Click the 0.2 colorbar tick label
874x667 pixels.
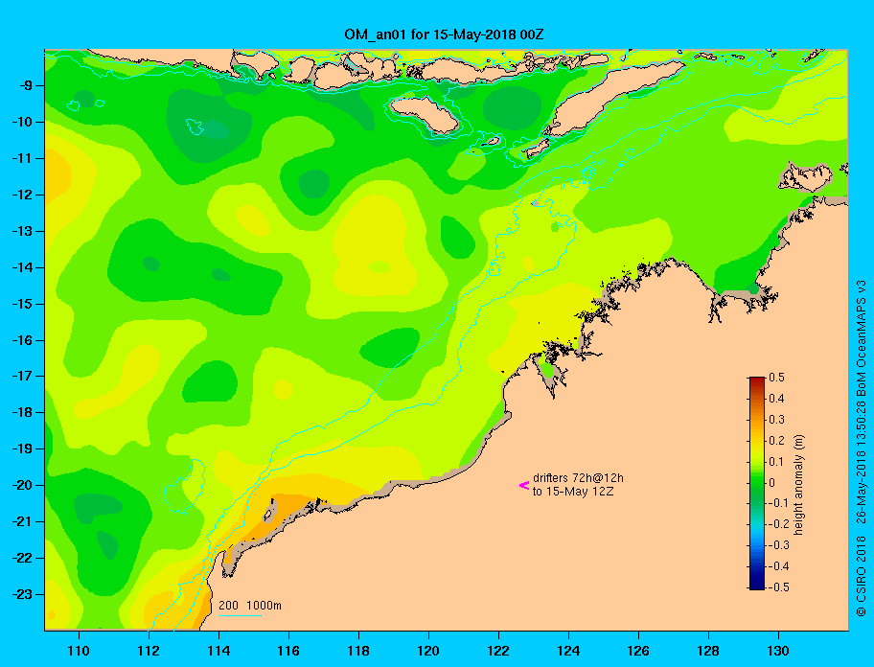pos(776,440)
